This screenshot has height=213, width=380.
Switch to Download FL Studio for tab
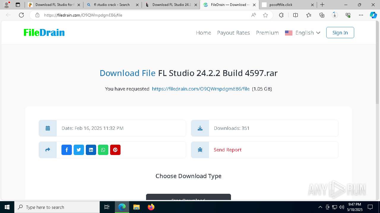[x=54, y=5]
